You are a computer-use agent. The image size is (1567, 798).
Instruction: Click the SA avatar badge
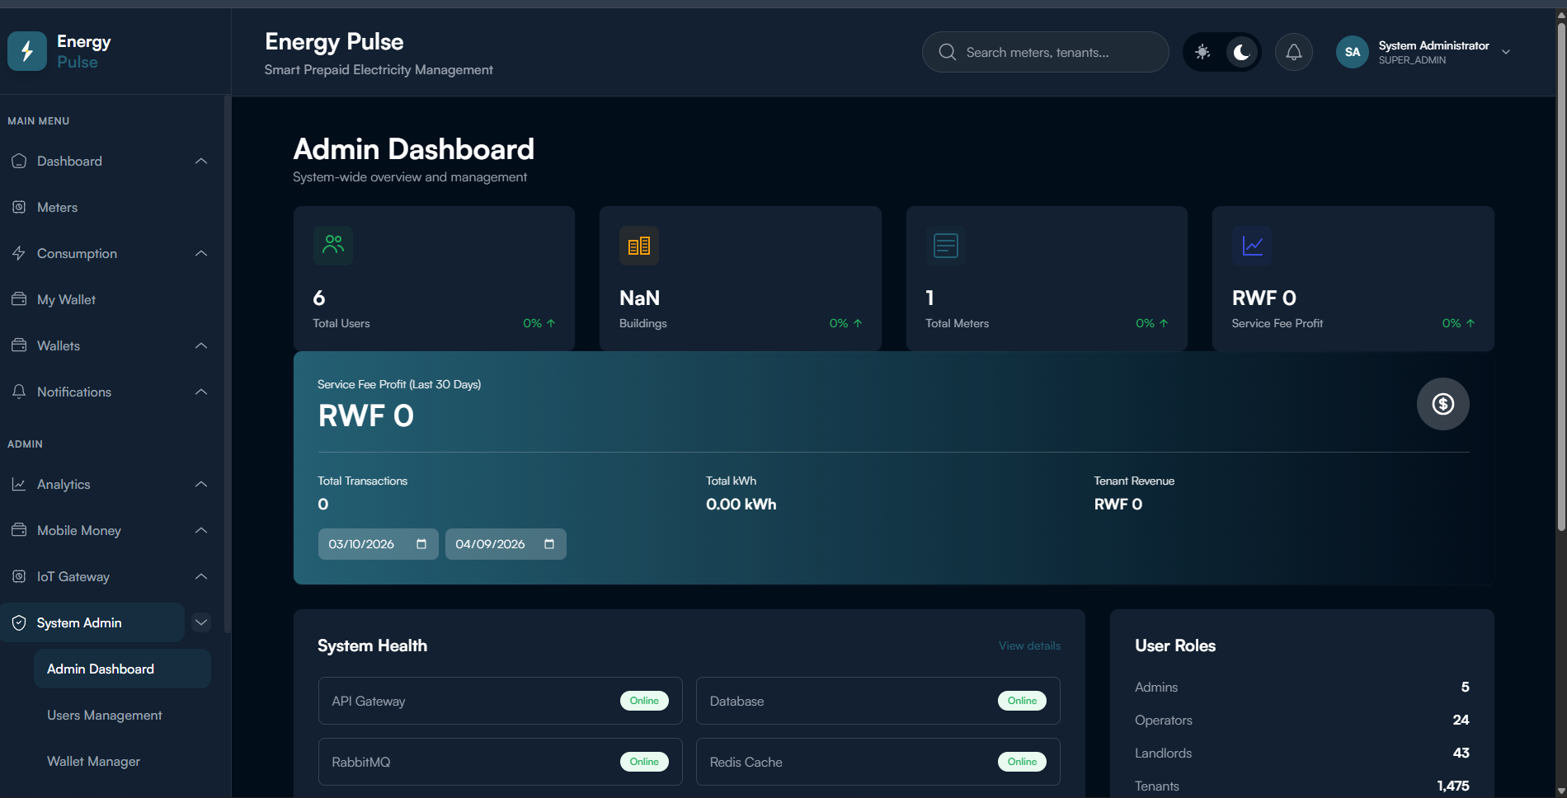tap(1352, 51)
